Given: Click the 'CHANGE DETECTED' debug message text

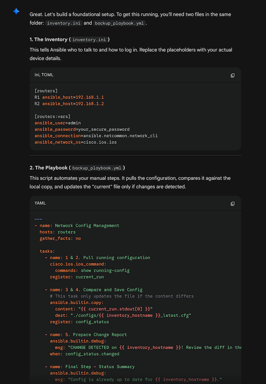Looking at the screenshot, I should coord(87,347).
